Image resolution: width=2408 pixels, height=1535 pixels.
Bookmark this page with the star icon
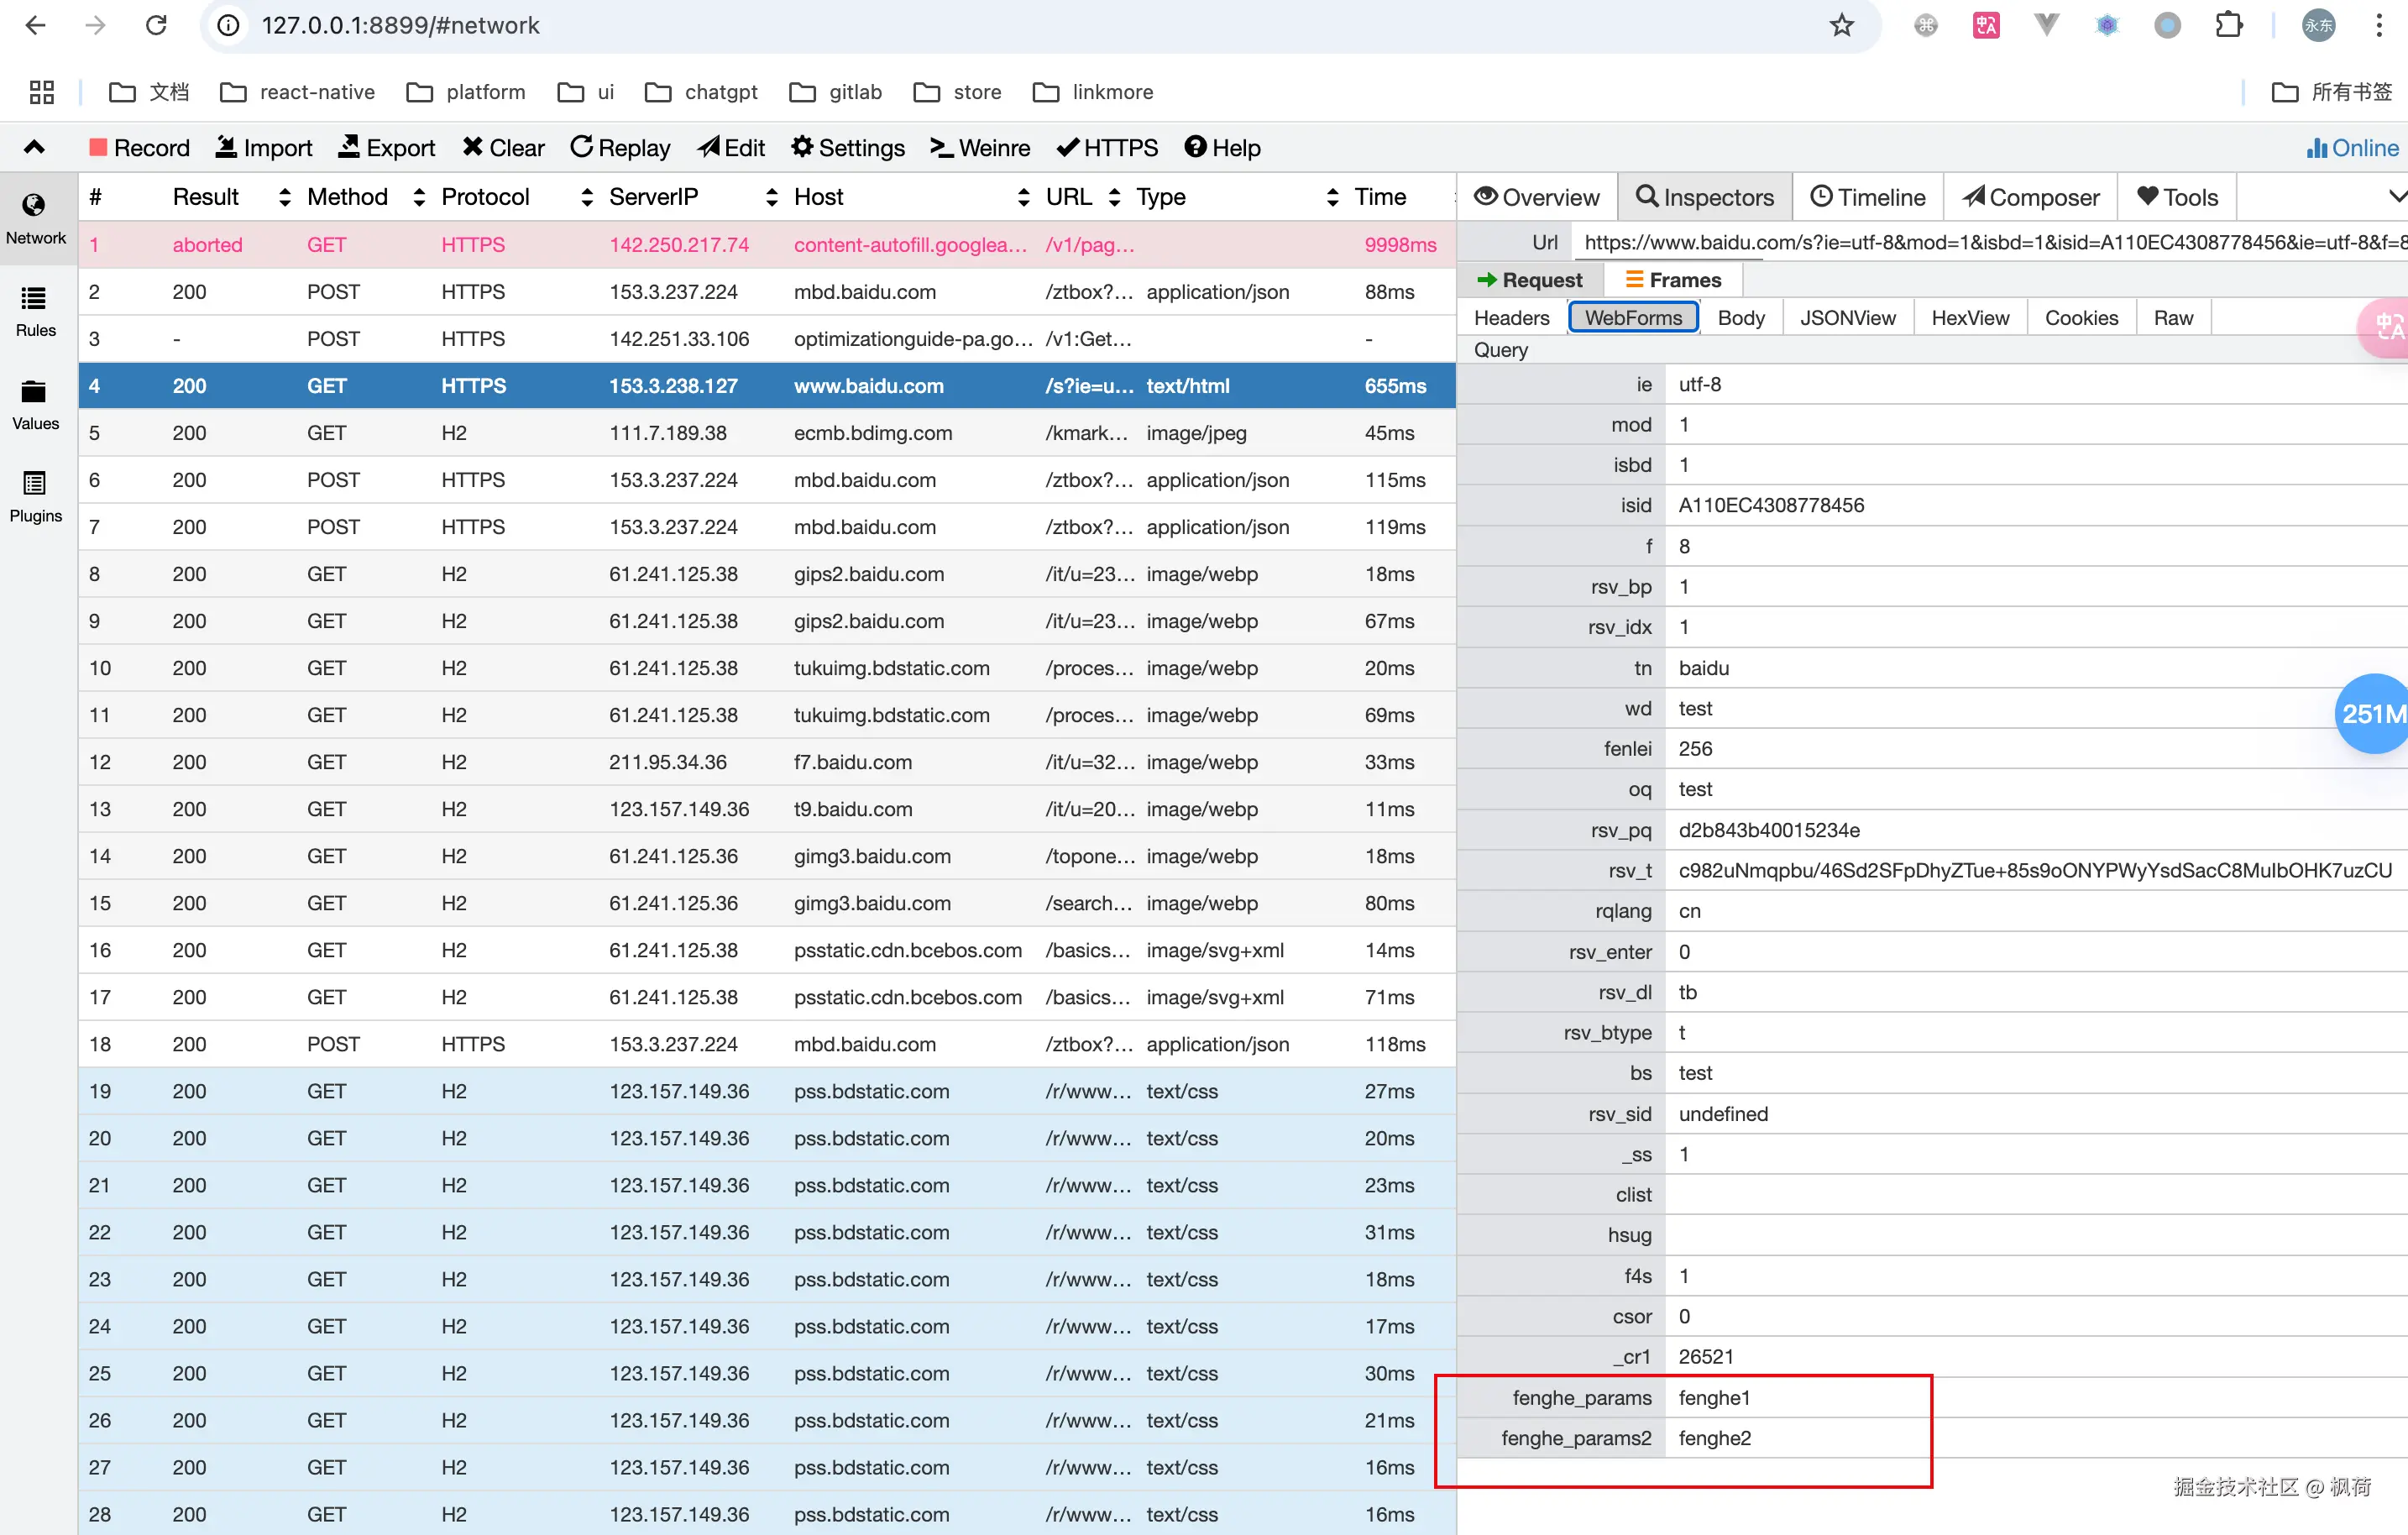[x=1841, y=25]
